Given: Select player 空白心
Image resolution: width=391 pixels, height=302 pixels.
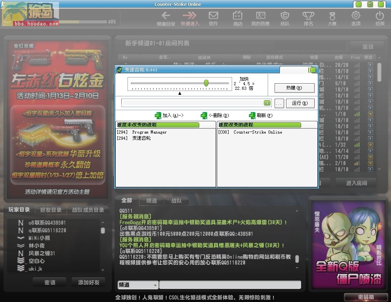Looking at the screenshot, I should pos(36,261).
